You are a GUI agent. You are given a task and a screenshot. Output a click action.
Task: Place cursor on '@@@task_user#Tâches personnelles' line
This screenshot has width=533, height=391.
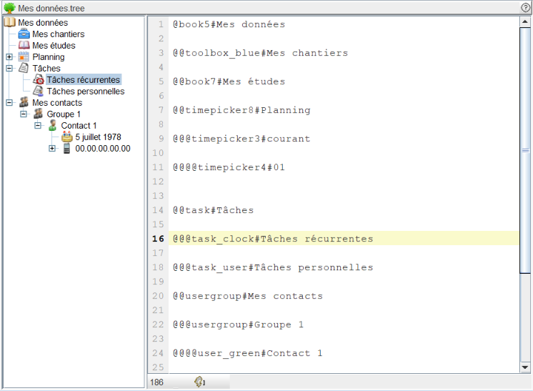(273, 267)
